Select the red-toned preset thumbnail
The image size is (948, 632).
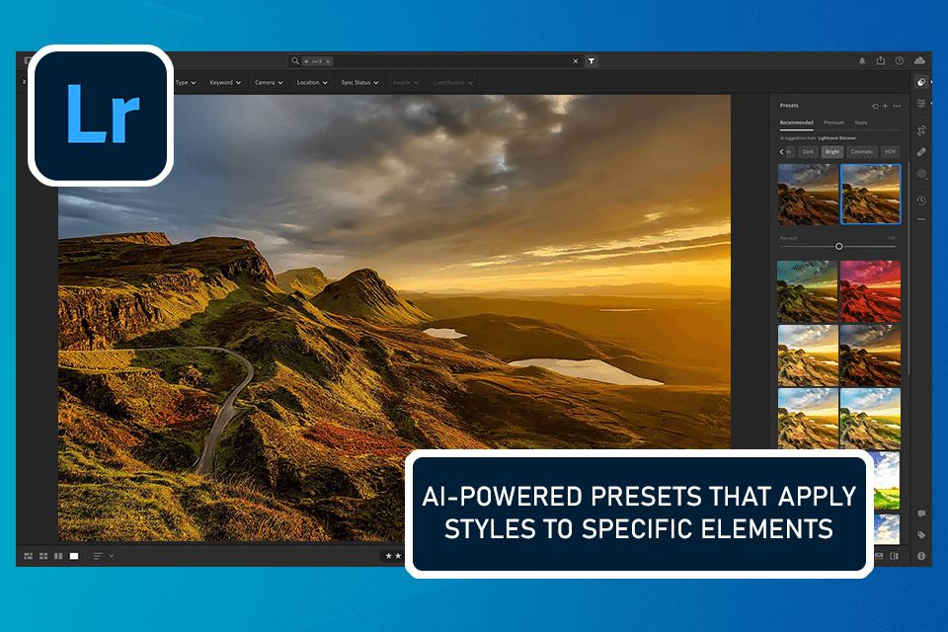(871, 291)
